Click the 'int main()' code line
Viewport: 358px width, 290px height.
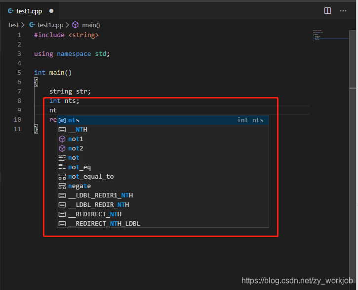click(53, 73)
